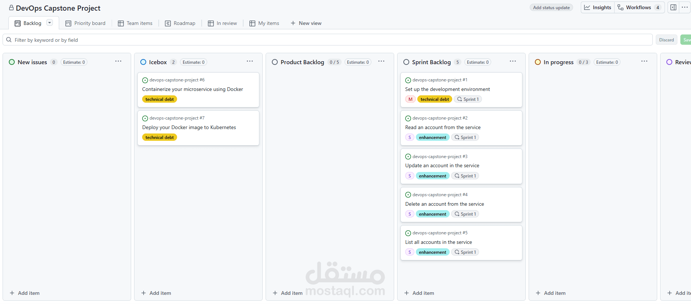691x304 pixels.
Task: Open Product Backlog column menu
Action: [381, 61]
